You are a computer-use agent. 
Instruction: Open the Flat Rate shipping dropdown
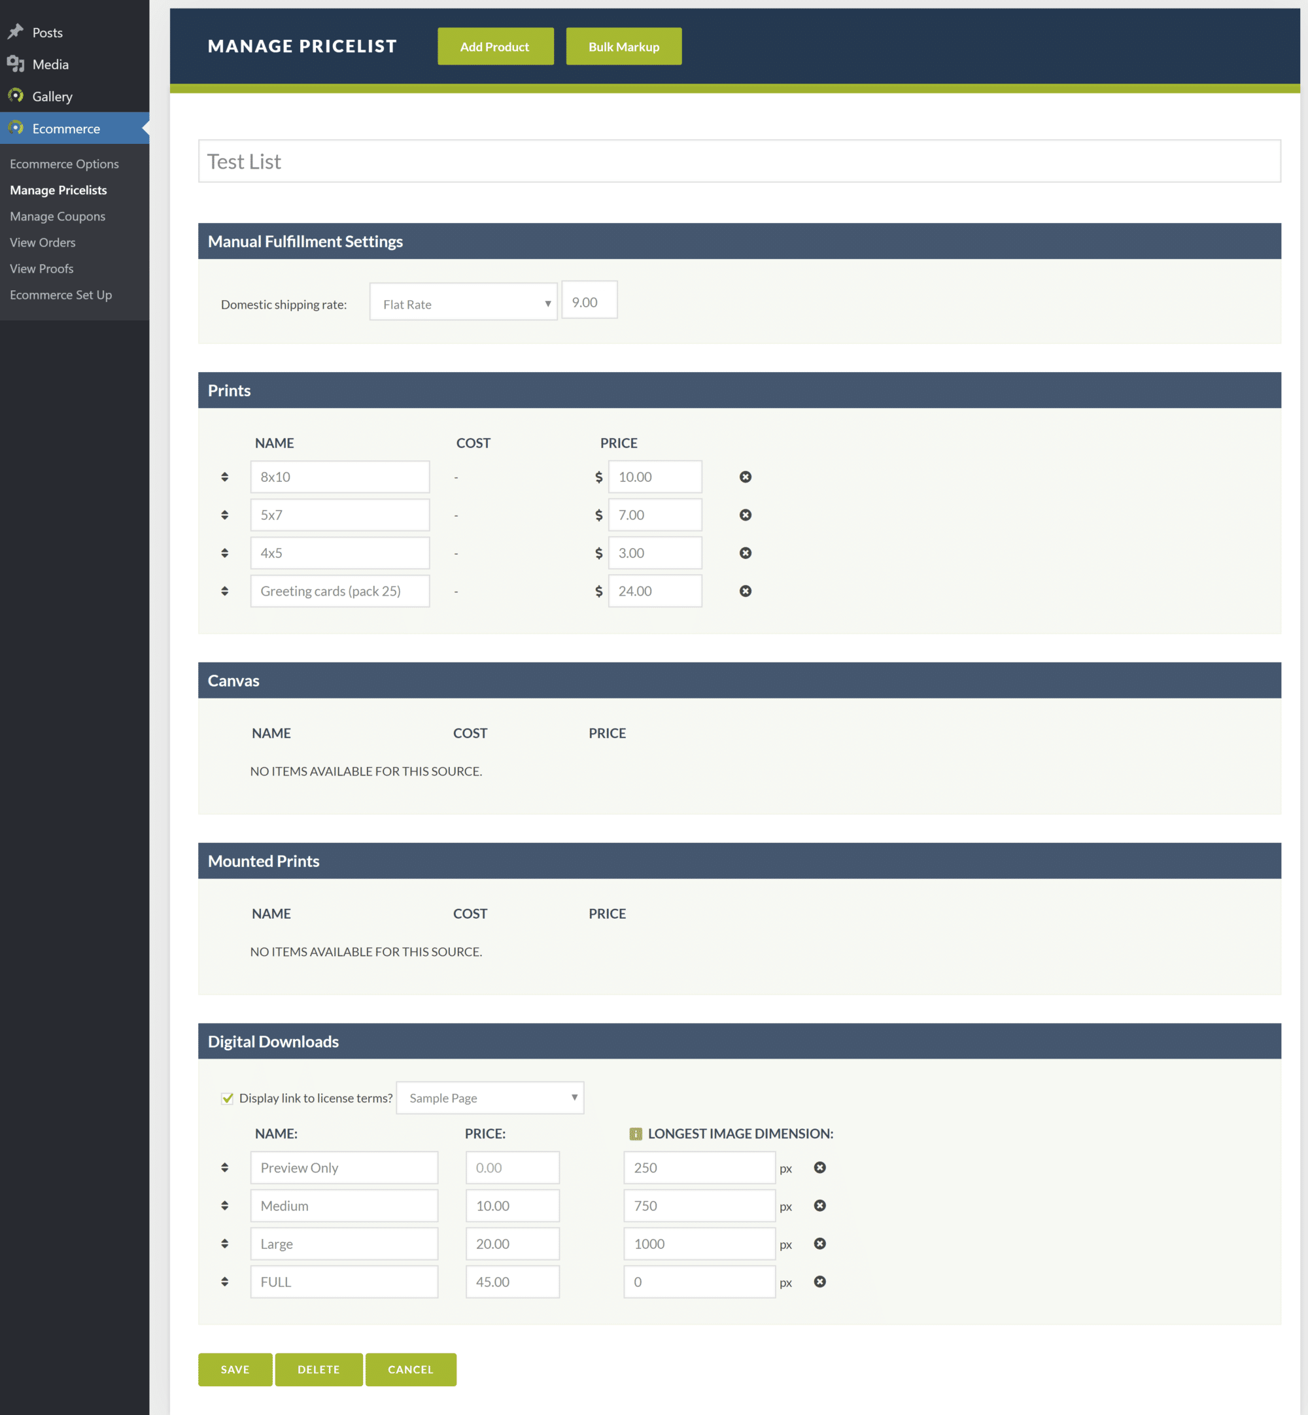coord(464,301)
